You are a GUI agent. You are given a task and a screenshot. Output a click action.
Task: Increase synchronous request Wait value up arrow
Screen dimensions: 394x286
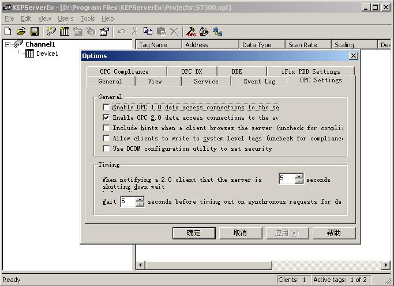140,199
